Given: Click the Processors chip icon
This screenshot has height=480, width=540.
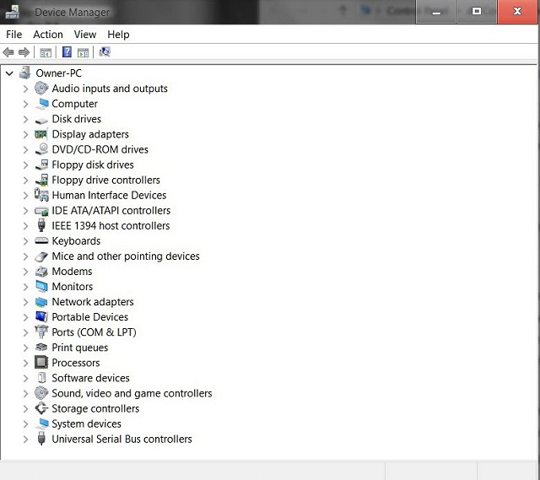Looking at the screenshot, I should click(41, 362).
